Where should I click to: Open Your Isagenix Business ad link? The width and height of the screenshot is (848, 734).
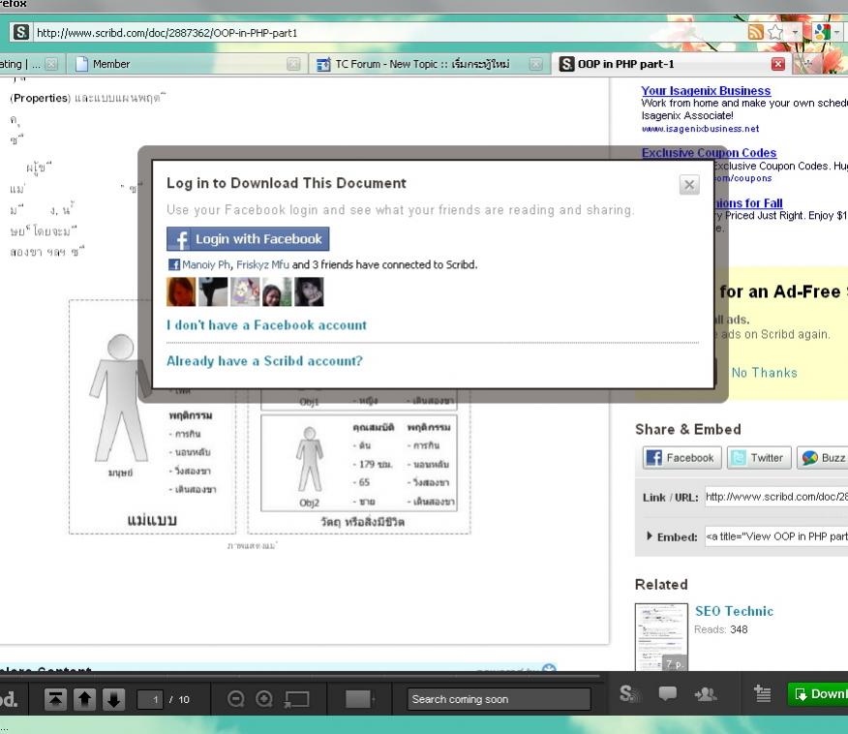tap(706, 91)
